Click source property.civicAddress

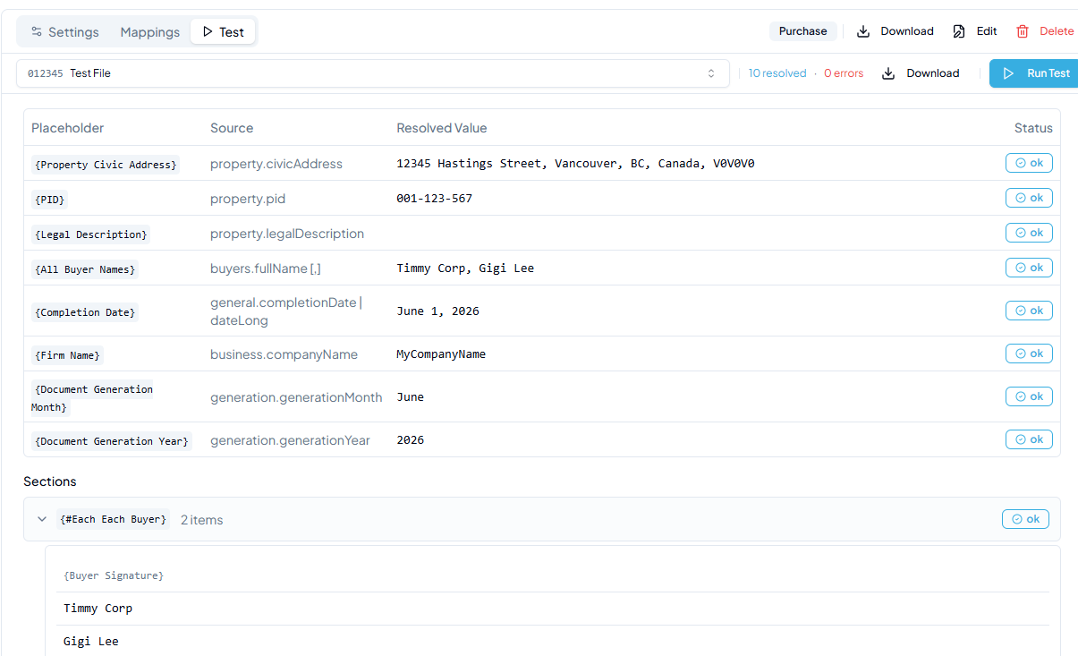coord(276,164)
